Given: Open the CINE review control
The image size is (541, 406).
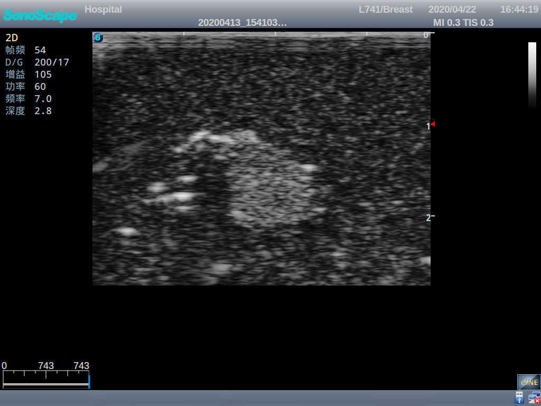Looking at the screenshot, I should pyautogui.click(x=529, y=382).
